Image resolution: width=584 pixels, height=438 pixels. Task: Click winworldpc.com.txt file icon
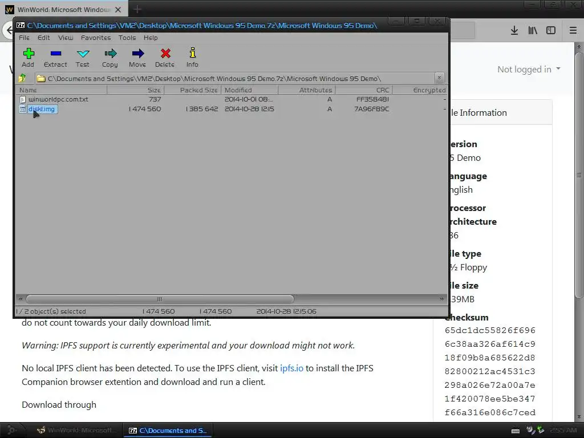tap(23, 99)
